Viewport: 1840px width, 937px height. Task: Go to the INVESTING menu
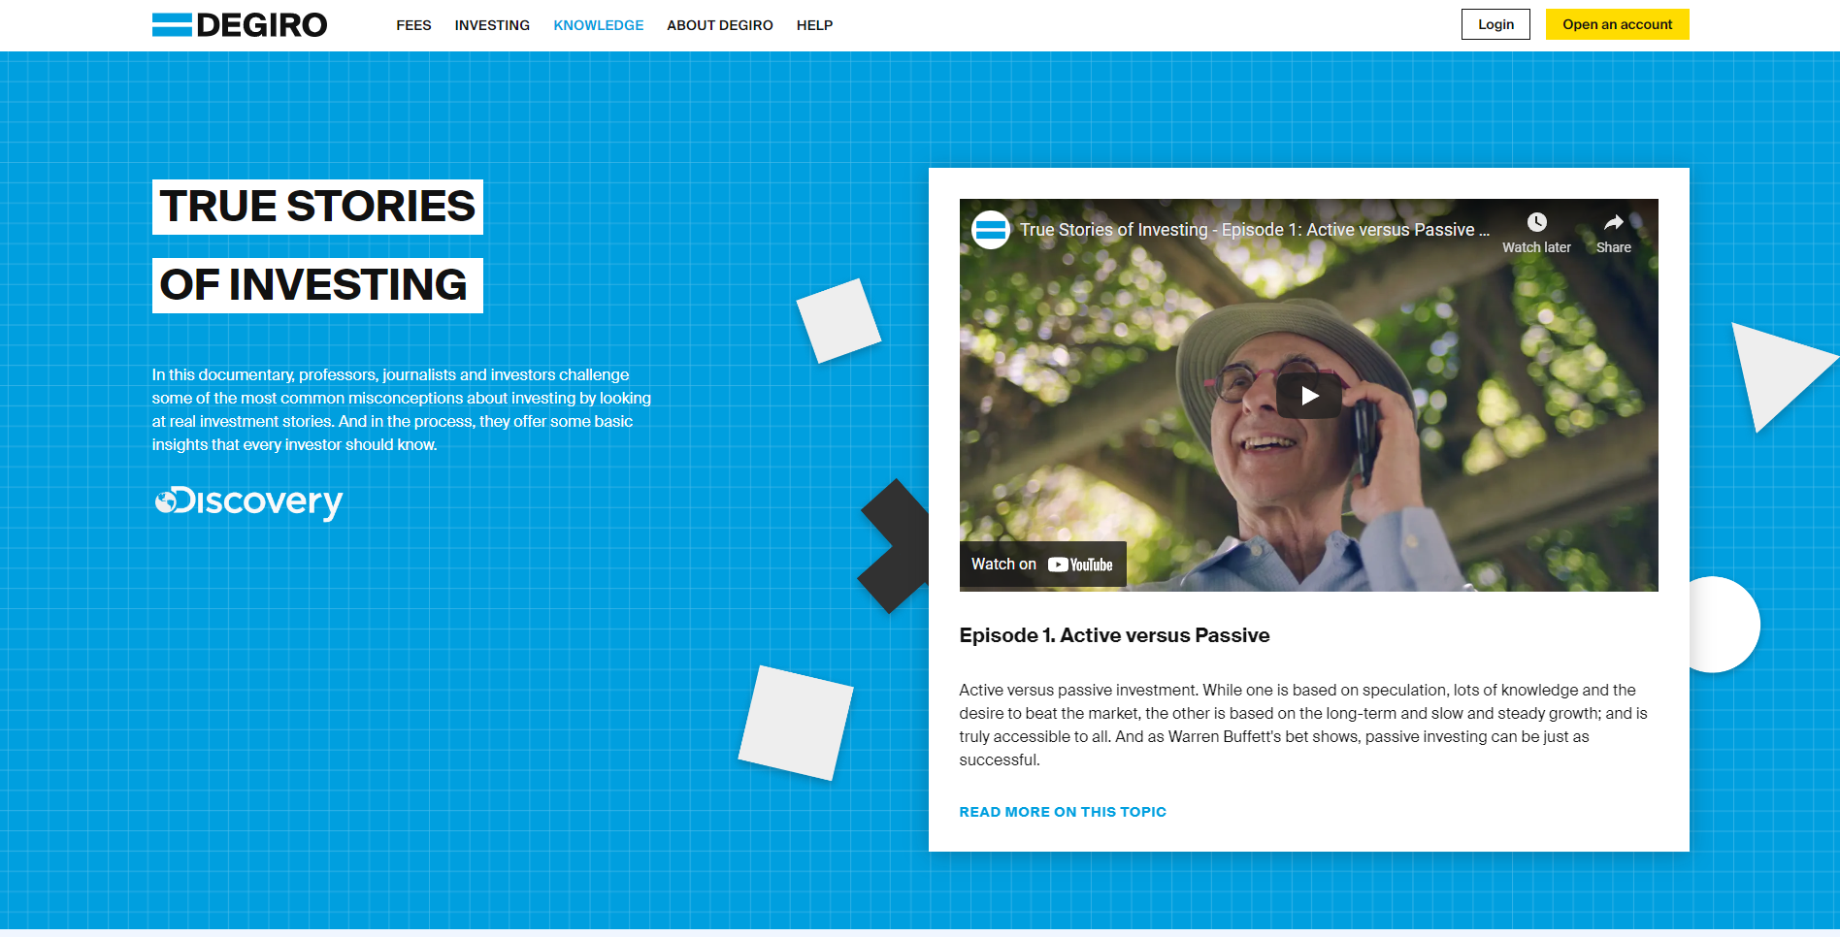click(492, 25)
